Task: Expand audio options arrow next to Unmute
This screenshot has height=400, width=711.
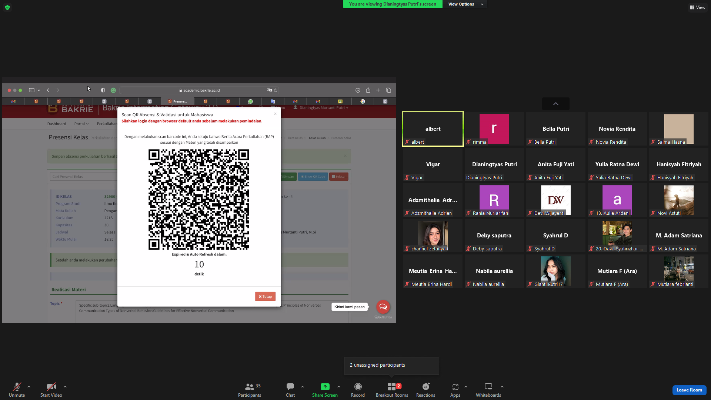Action: click(29, 387)
